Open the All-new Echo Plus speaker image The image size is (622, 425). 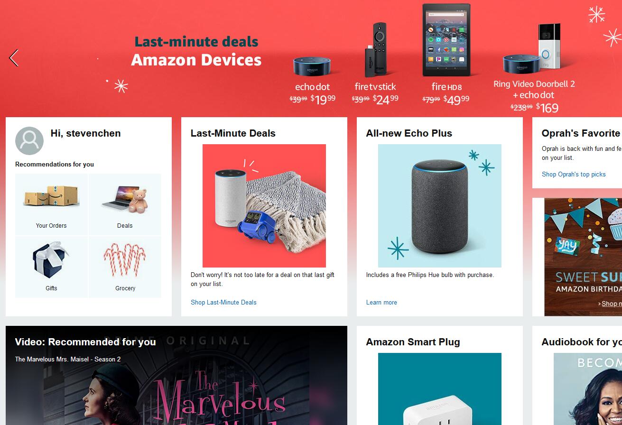pos(440,206)
